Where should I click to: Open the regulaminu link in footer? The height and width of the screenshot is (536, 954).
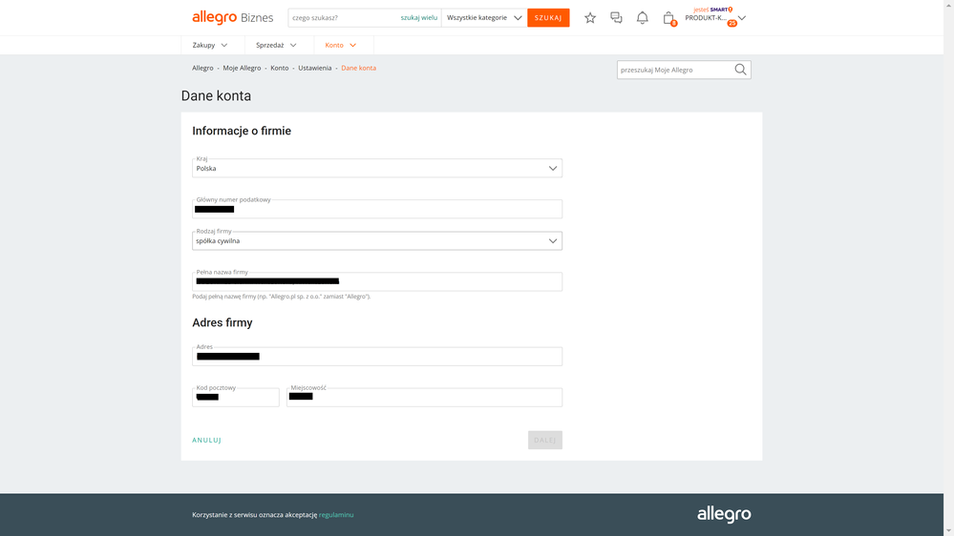tap(336, 515)
